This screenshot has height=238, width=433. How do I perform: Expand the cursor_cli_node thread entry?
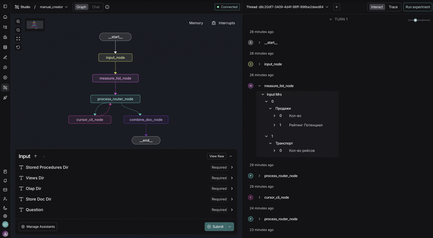point(260,198)
